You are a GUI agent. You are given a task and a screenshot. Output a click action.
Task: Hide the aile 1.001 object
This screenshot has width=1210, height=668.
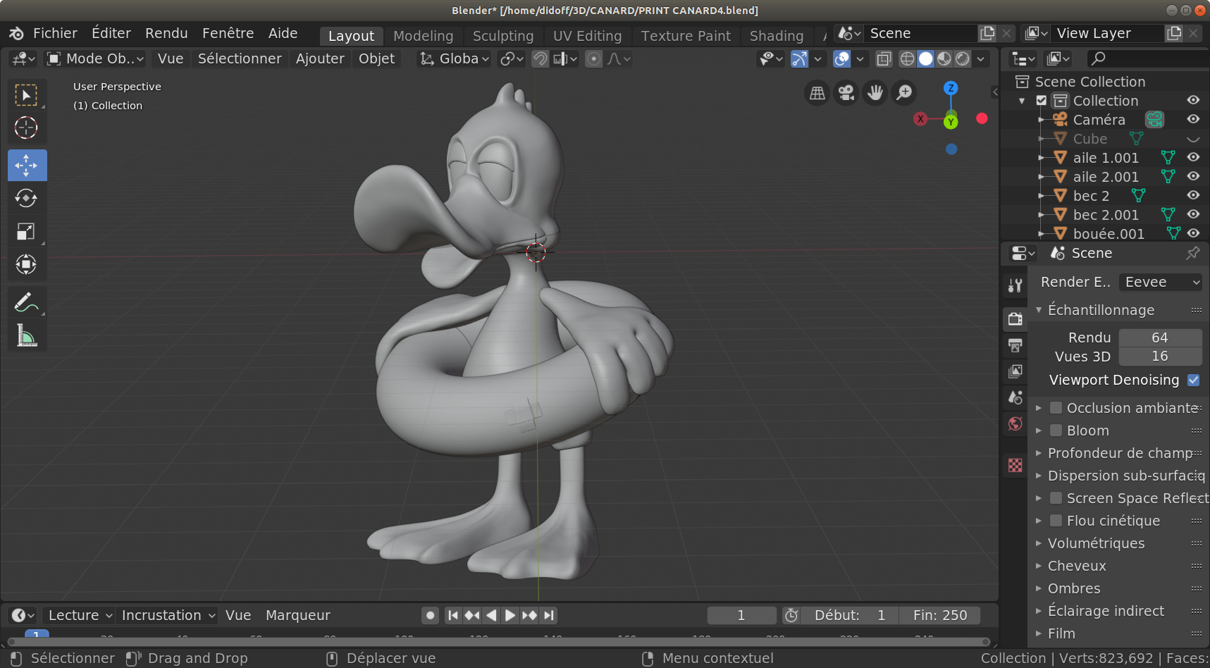pos(1192,158)
